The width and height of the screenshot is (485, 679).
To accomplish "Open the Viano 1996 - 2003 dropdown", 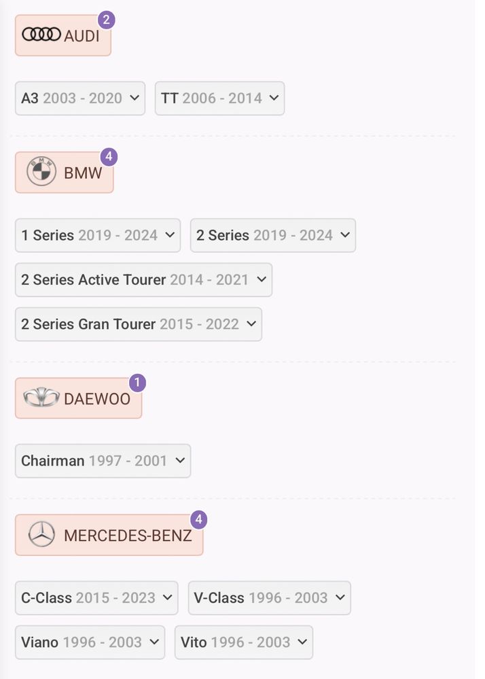I will (x=90, y=642).
